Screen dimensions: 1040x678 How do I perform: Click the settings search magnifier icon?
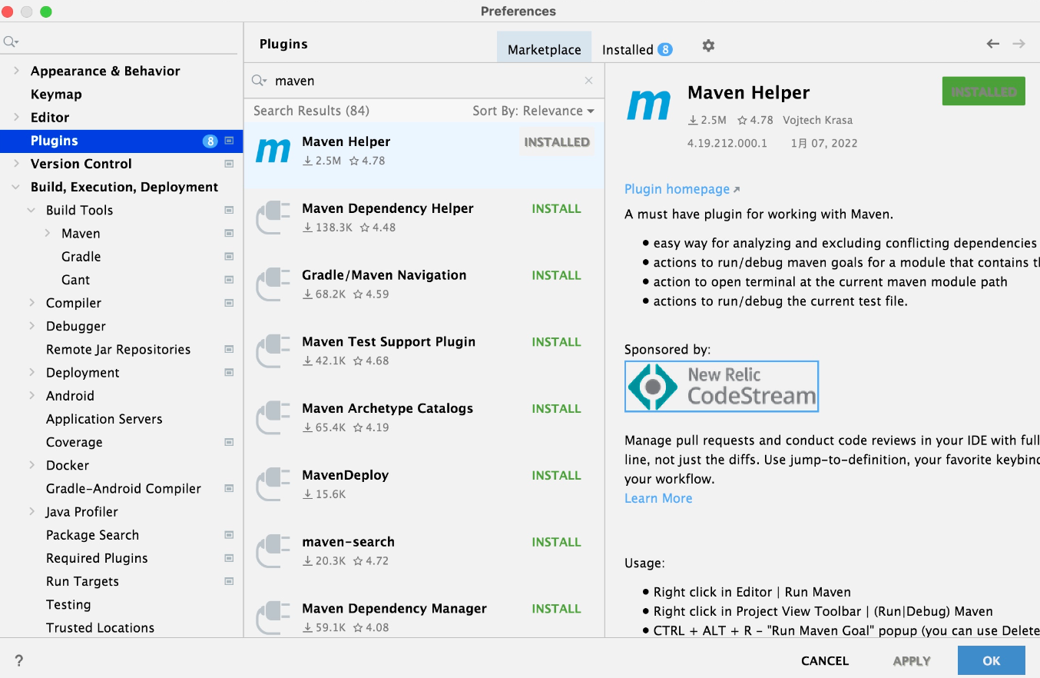click(x=10, y=42)
